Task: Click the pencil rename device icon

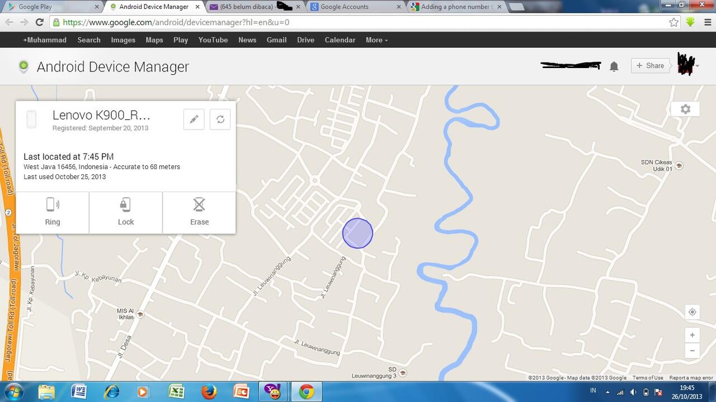Action: point(194,119)
